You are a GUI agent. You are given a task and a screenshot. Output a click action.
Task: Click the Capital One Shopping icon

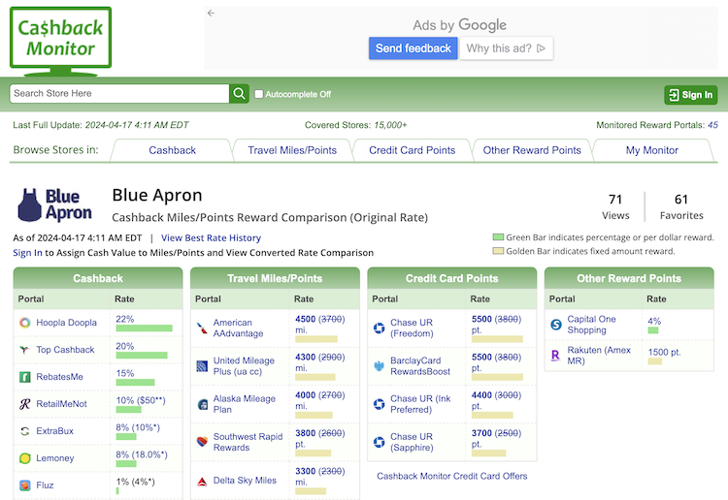pyautogui.click(x=556, y=325)
